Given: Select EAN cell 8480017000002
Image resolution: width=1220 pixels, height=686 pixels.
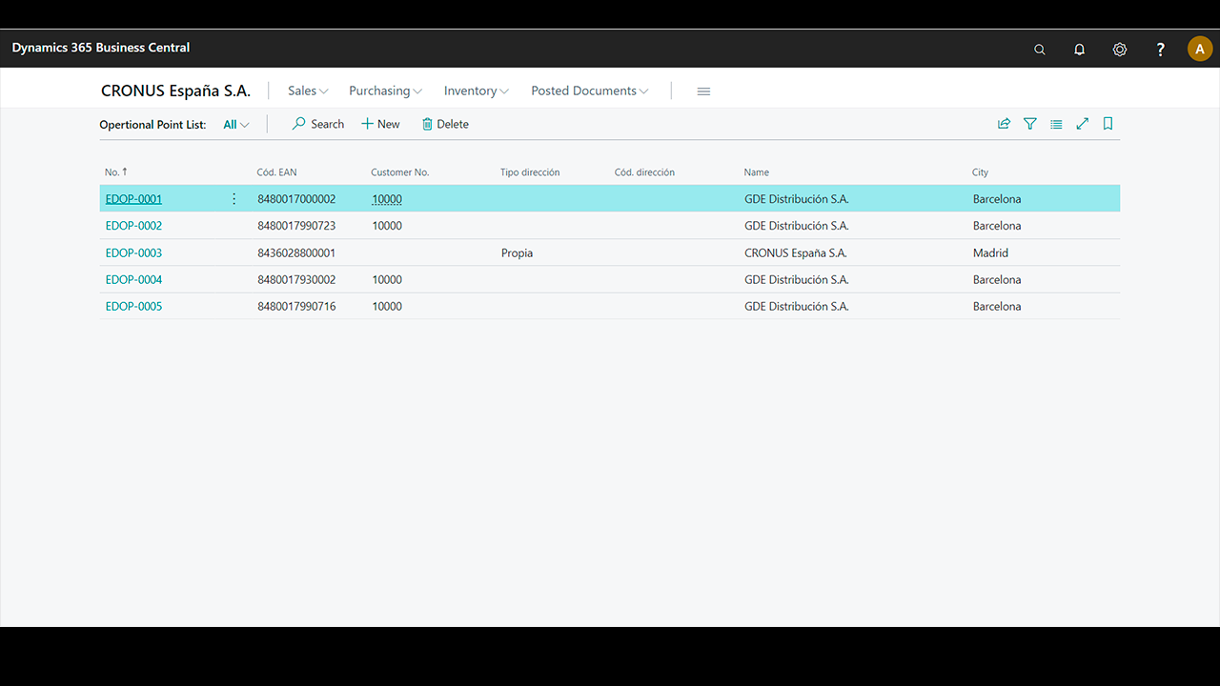Looking at the screenshot, I should point(296,199).
